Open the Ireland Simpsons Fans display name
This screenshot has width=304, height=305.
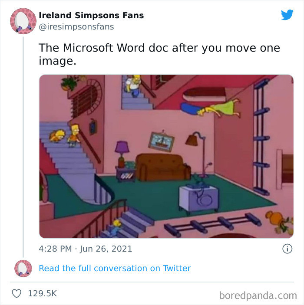(x=91, y=15)
